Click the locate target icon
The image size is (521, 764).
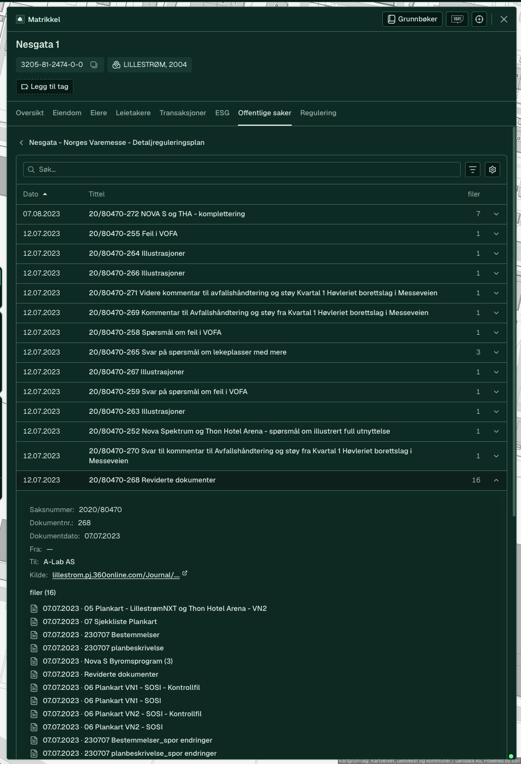479,19
